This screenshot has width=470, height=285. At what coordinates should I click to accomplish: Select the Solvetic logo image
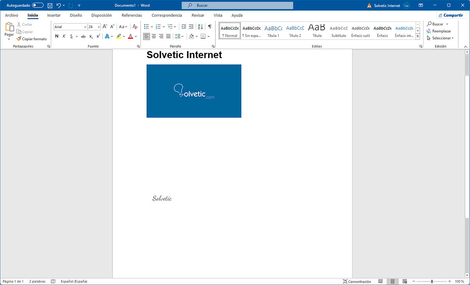194,91
